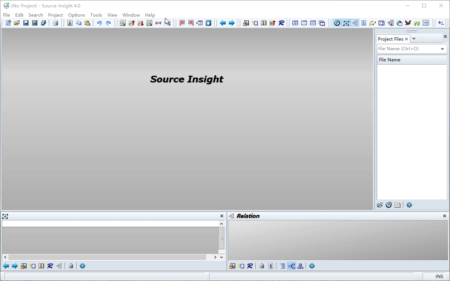Image resolution: width=450 pixels, height=281 pixels.
Task: Click the Replace X-to-Y icon
Action: [158, 23]
